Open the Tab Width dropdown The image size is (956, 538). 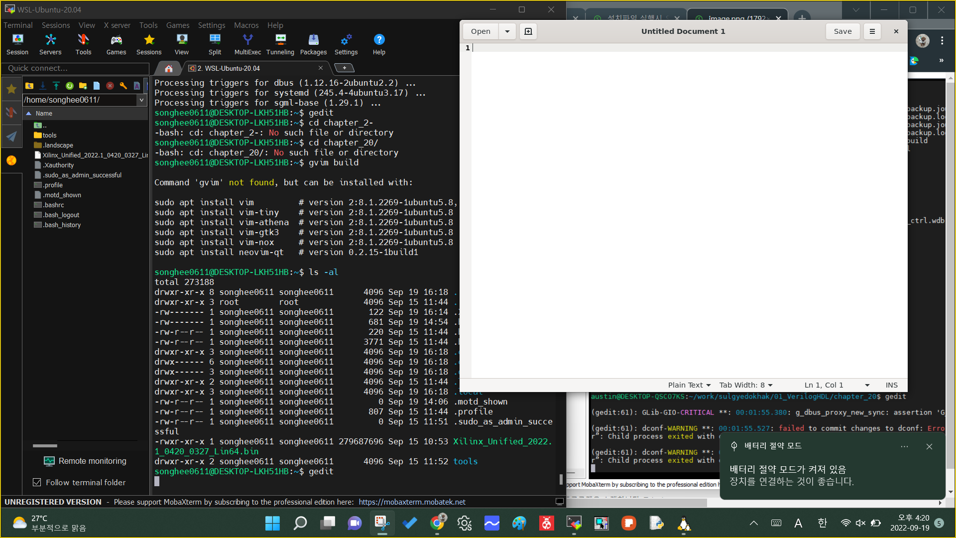pyautogui.click(x=746, y=385)
